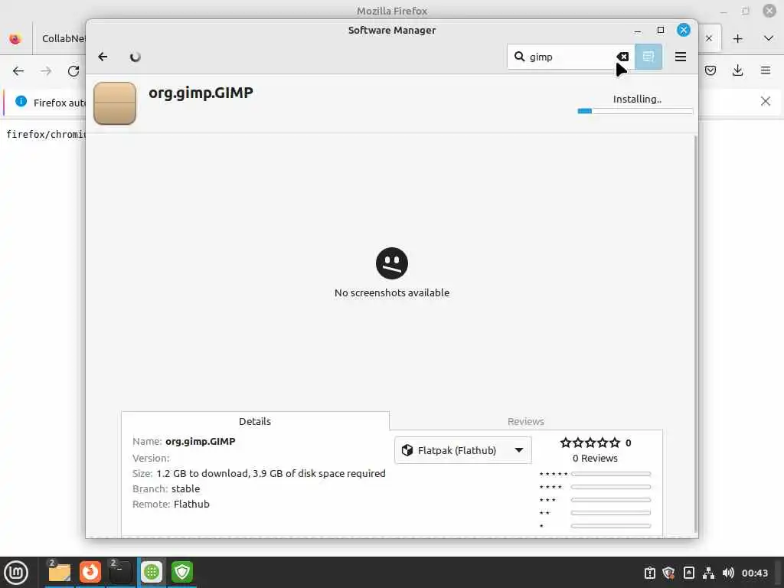Viewport: 784px width, 588px height.
Task: Minimize the Software Manager window
Action: 638,30
